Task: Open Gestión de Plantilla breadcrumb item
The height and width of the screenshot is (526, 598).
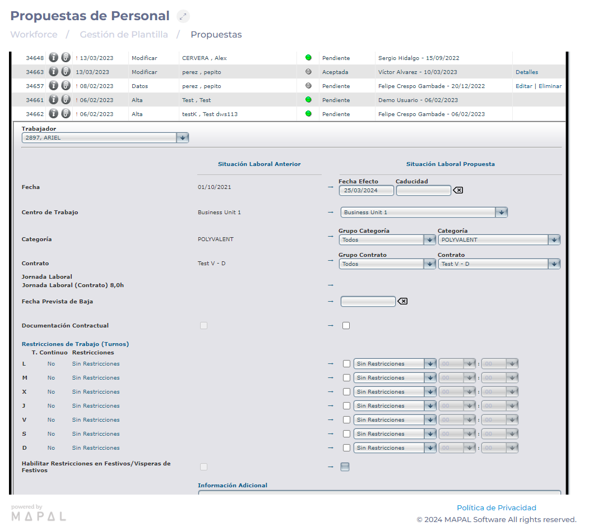Action: click(124, 35)
